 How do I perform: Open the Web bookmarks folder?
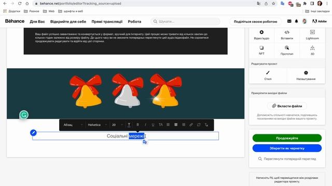pyautogui.click(x=49, y=11)
